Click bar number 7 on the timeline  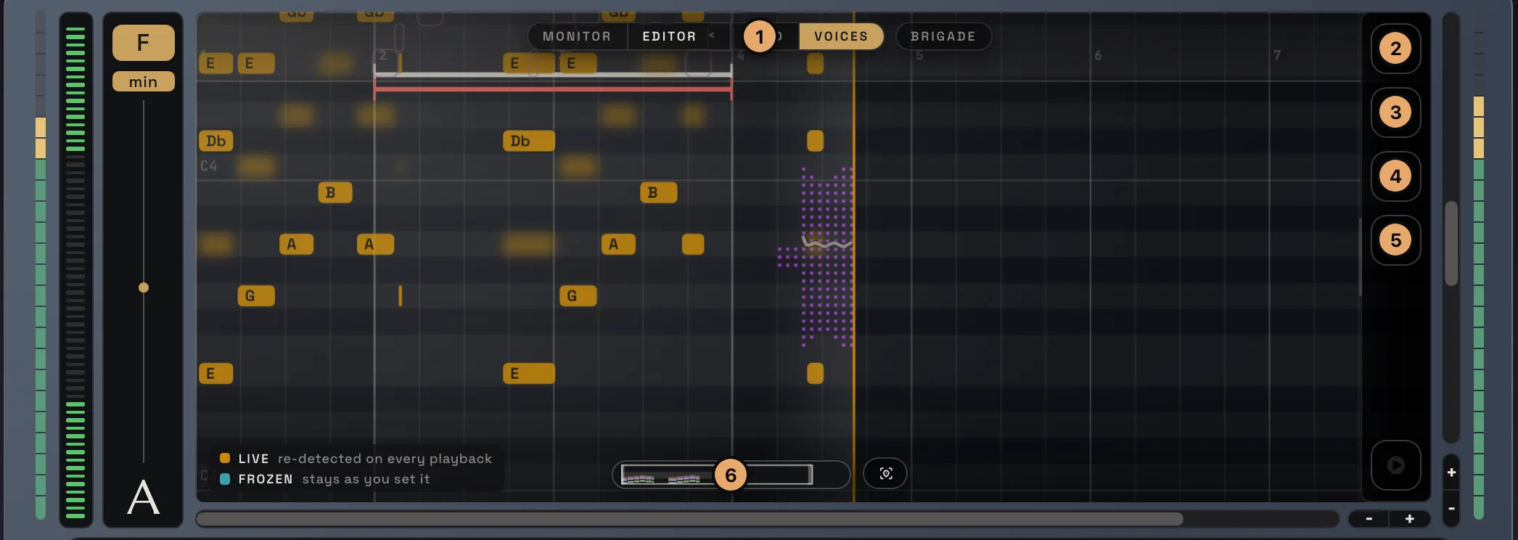[x=1277, y=55]
